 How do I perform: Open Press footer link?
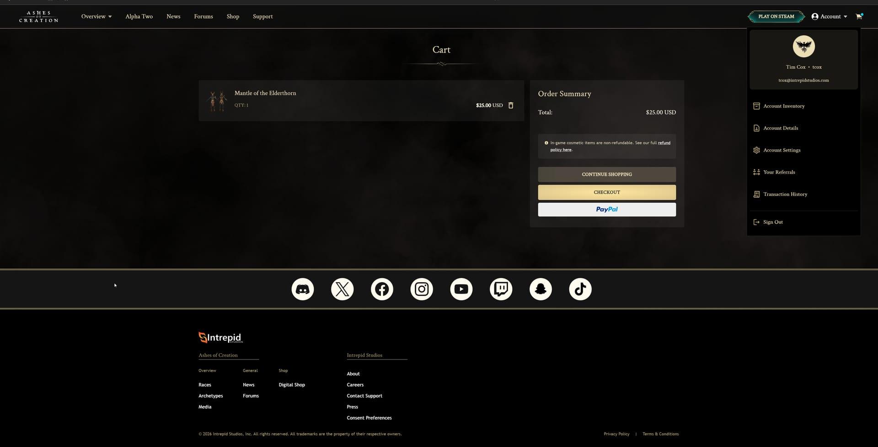(353, 407)
